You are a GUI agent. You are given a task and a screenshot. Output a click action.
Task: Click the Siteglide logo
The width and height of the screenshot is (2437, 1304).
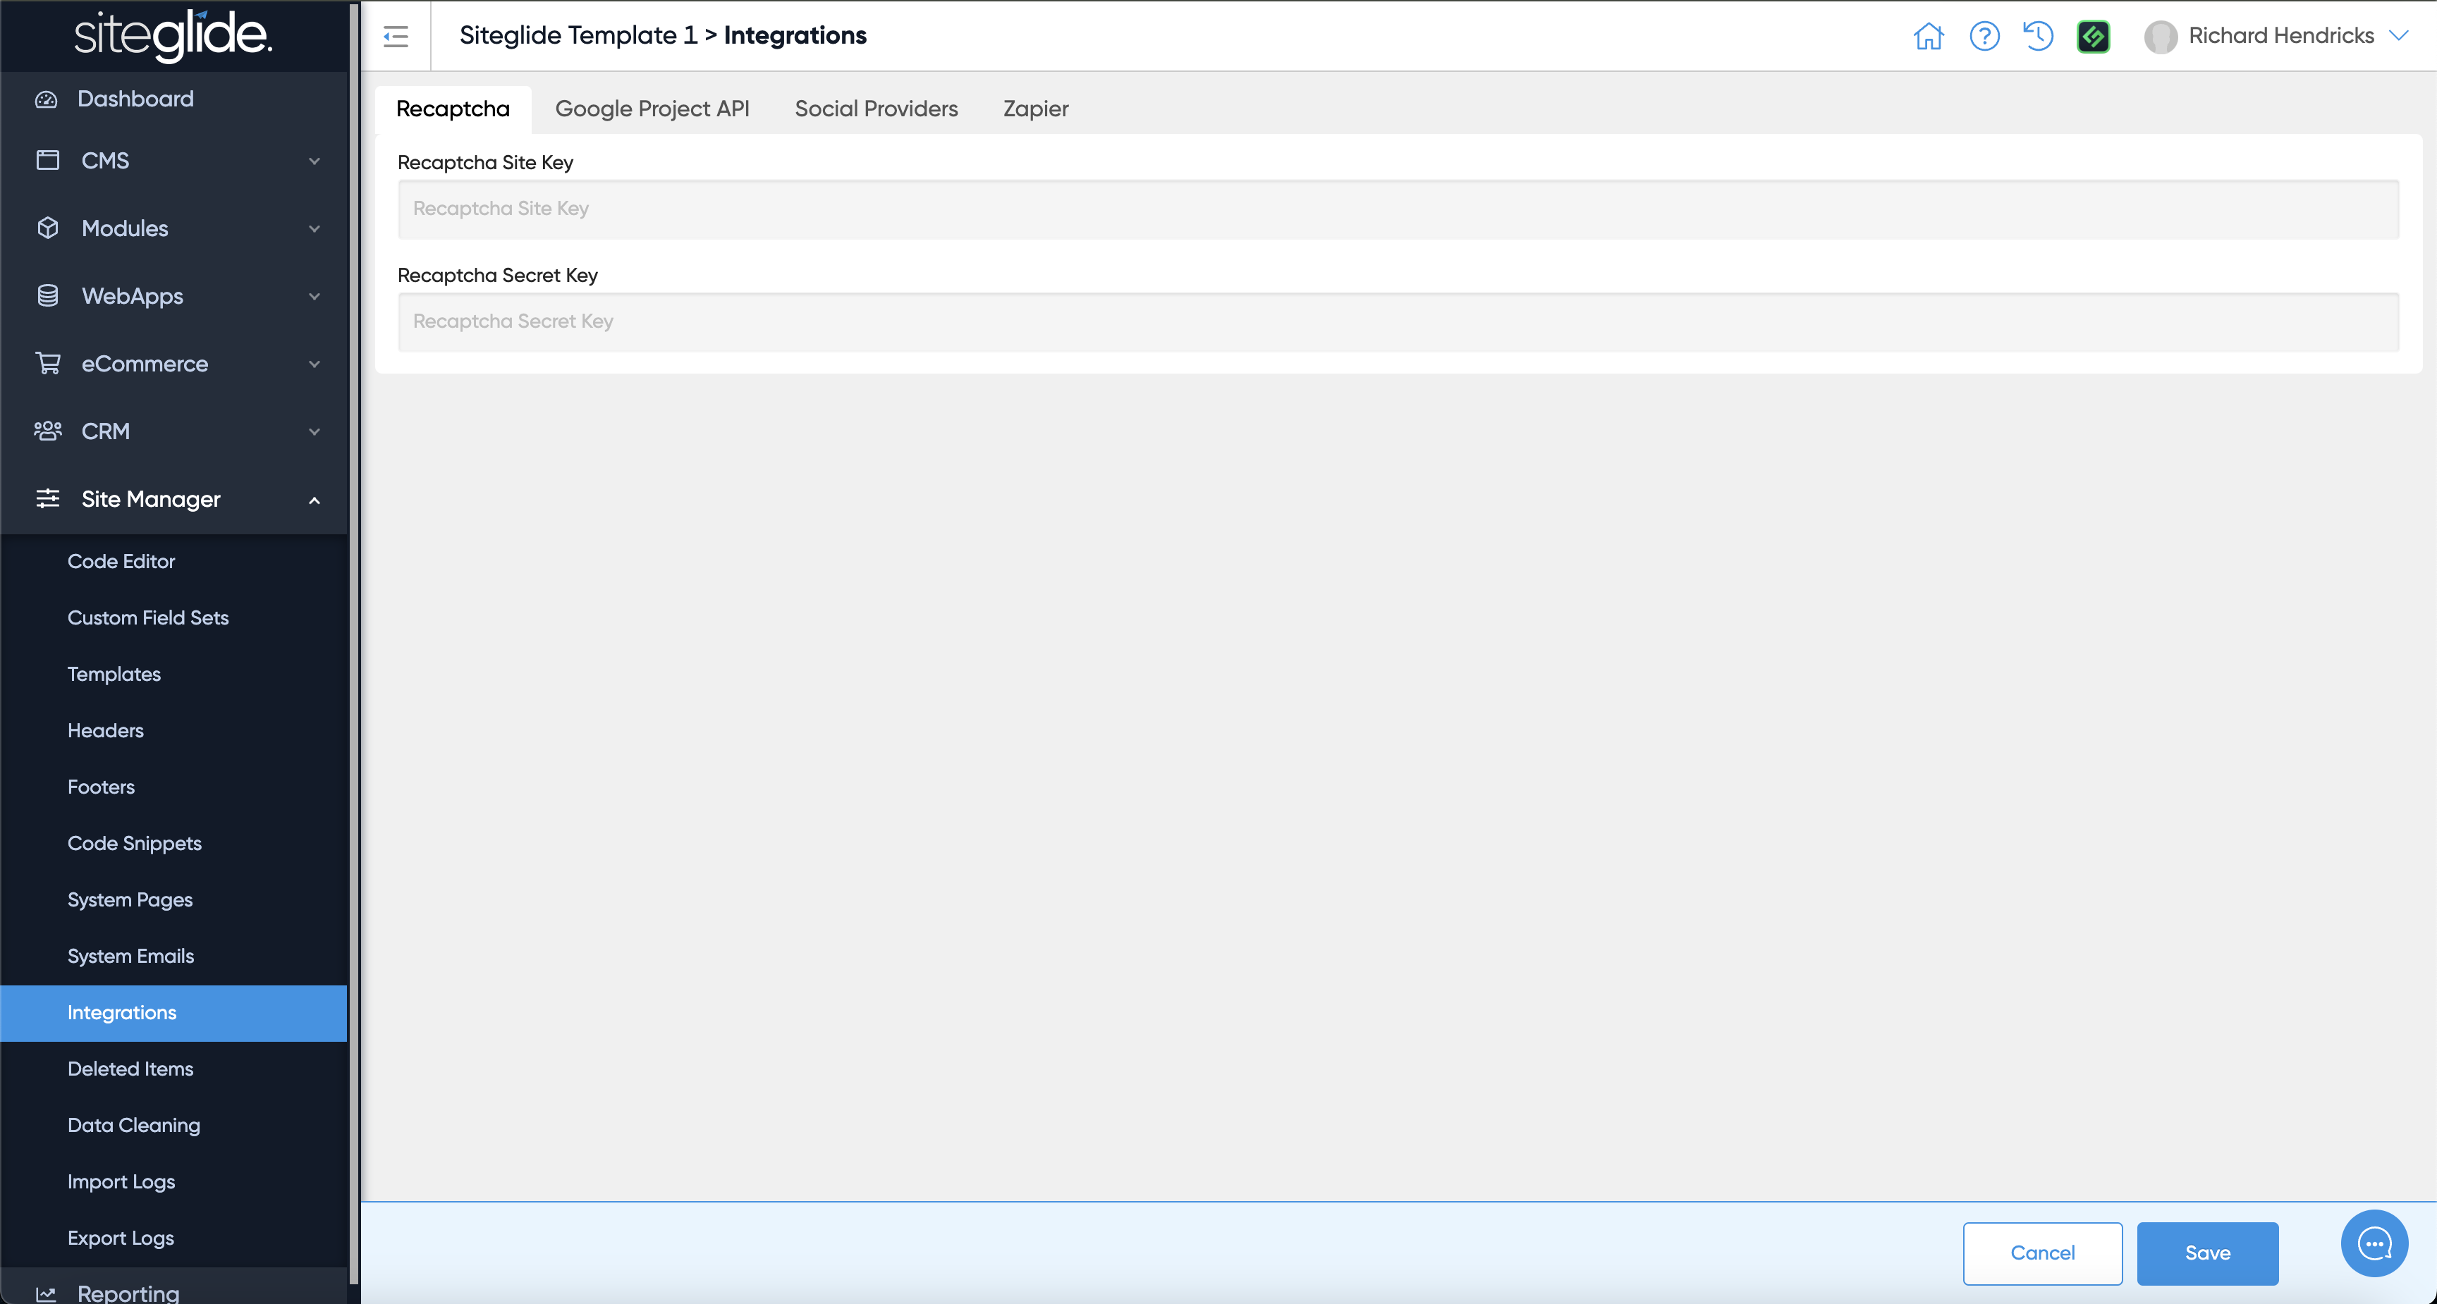click(x=173, y=36)
